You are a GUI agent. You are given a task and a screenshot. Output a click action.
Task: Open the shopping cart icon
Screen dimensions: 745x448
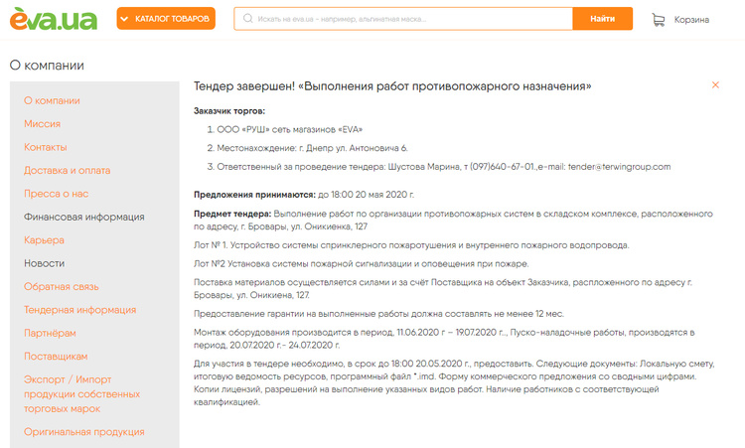[658, 20]
